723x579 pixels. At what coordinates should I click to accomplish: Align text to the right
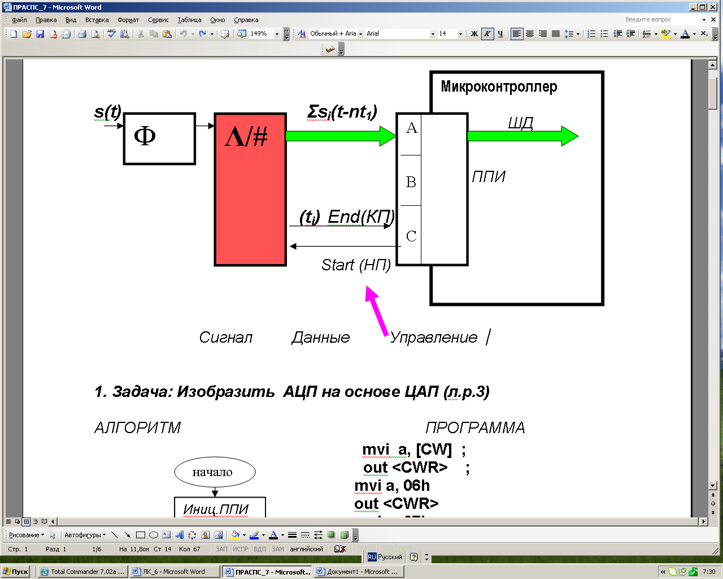pyautogui.click(x=543, y=34)
